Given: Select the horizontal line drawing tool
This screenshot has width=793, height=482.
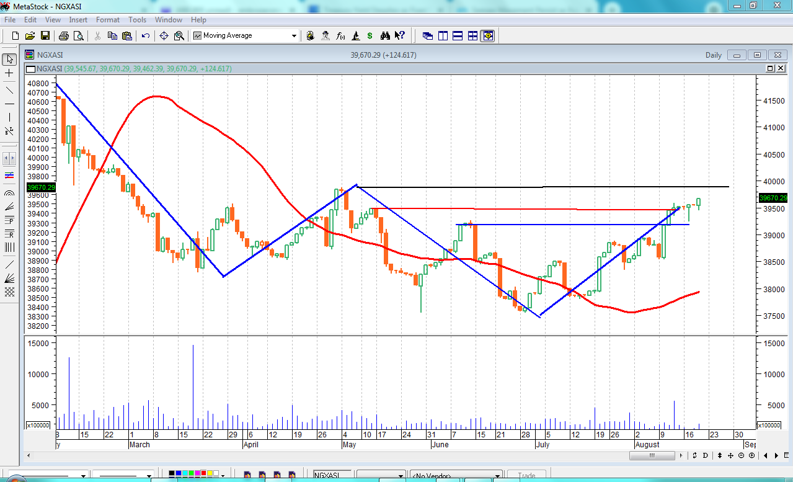Looking at the screenshot, I should (9, 103).
